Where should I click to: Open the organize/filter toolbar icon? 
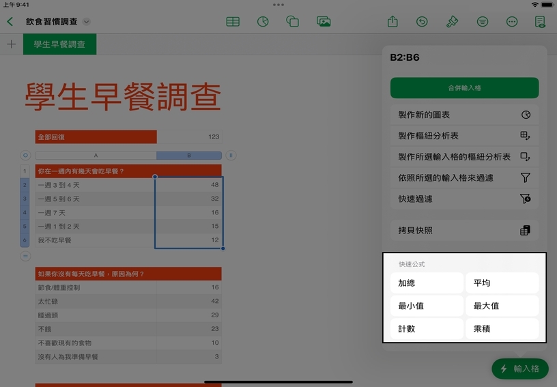click(482, 22)
